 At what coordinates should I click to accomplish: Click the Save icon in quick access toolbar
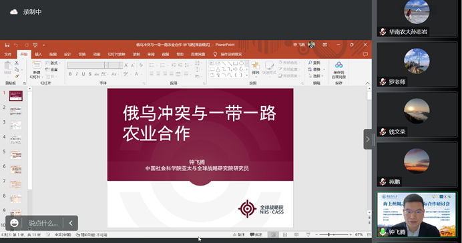[7, 45]
